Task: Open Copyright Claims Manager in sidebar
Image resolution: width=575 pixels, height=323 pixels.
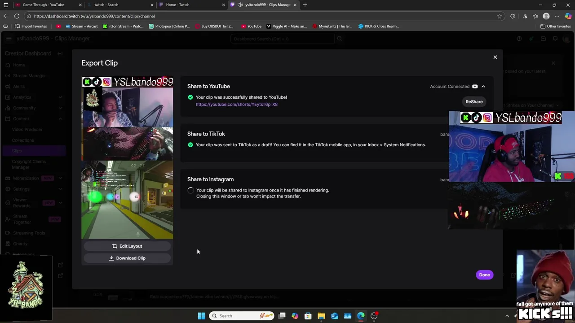Action: (x=29, y=164)
